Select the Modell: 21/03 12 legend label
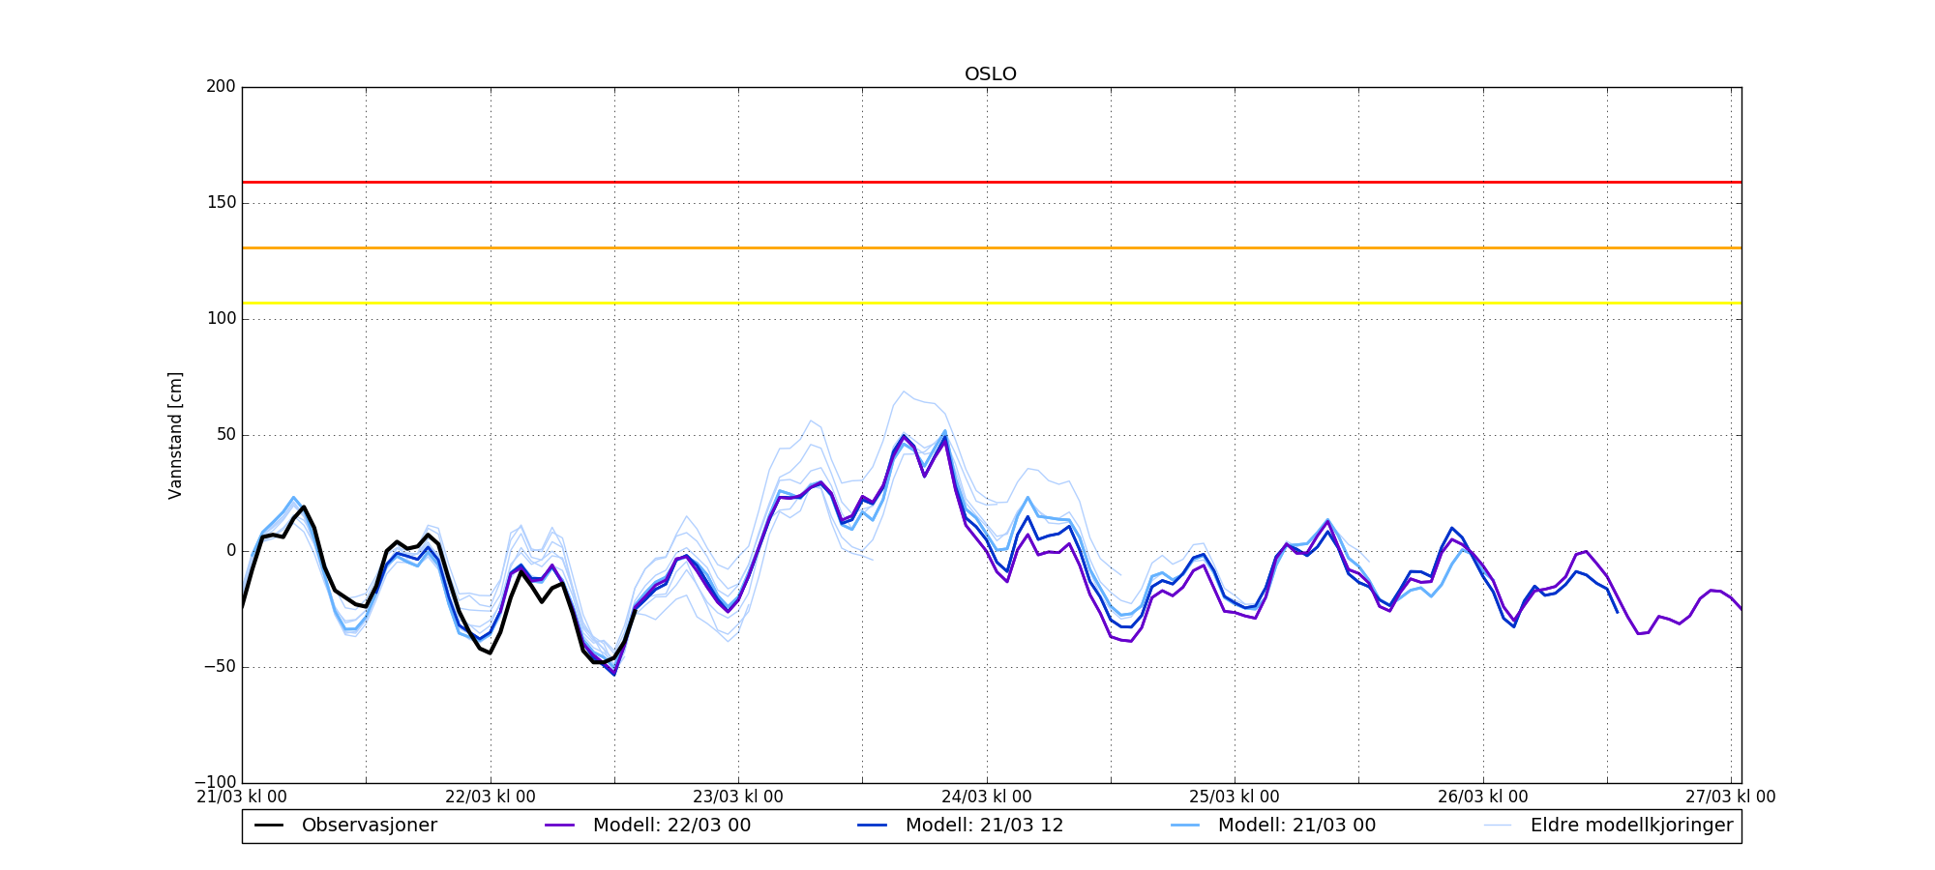Screen dimensions: 1935x870 coord(984,826)
